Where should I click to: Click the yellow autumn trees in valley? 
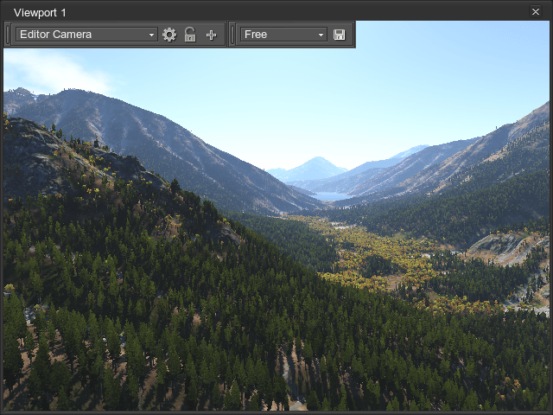pyautogui.click(x=380, y=259)
